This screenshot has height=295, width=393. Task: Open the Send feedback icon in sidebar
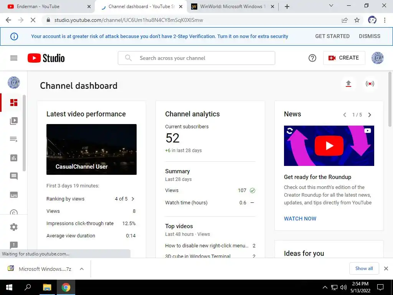coord(14,245)
